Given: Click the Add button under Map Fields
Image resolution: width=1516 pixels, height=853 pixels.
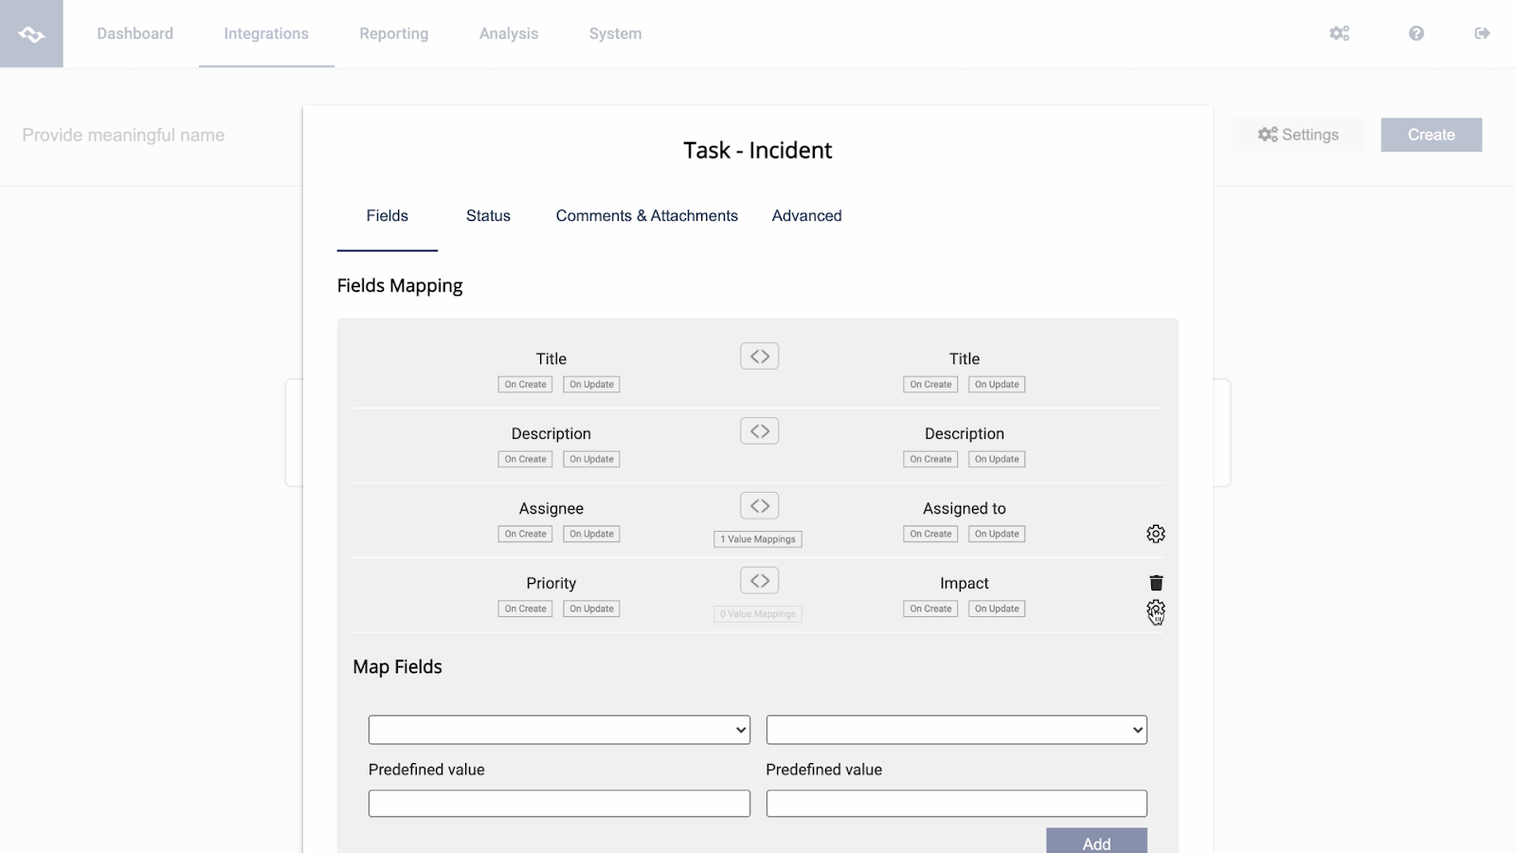Looking at the screenshot, I should tap(1095, 842).
